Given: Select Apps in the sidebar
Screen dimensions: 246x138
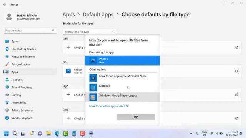Looking at the screenshot, I should (30, 72).
